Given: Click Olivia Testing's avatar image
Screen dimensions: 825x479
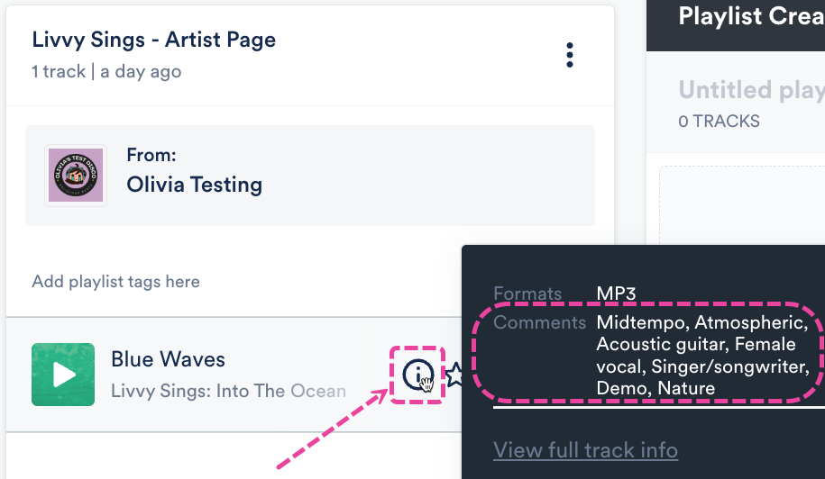Looking at the screenshot, I should point(76,176).
